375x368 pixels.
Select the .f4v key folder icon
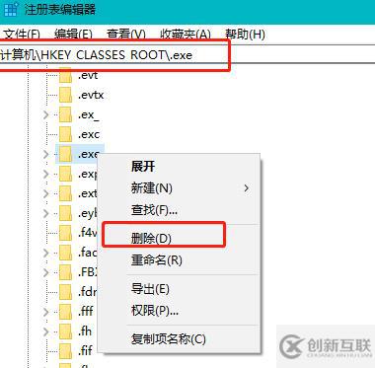click(65, 233)
